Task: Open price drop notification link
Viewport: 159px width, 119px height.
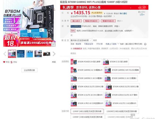Action: point(123,13)
